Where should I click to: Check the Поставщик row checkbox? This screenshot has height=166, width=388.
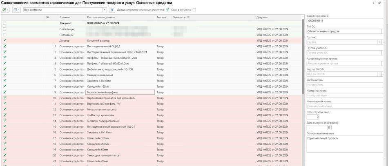[x=5, y=35]
